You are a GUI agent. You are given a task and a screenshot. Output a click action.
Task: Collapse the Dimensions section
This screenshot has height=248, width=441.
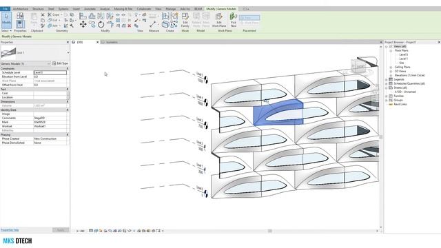[68, 102]
